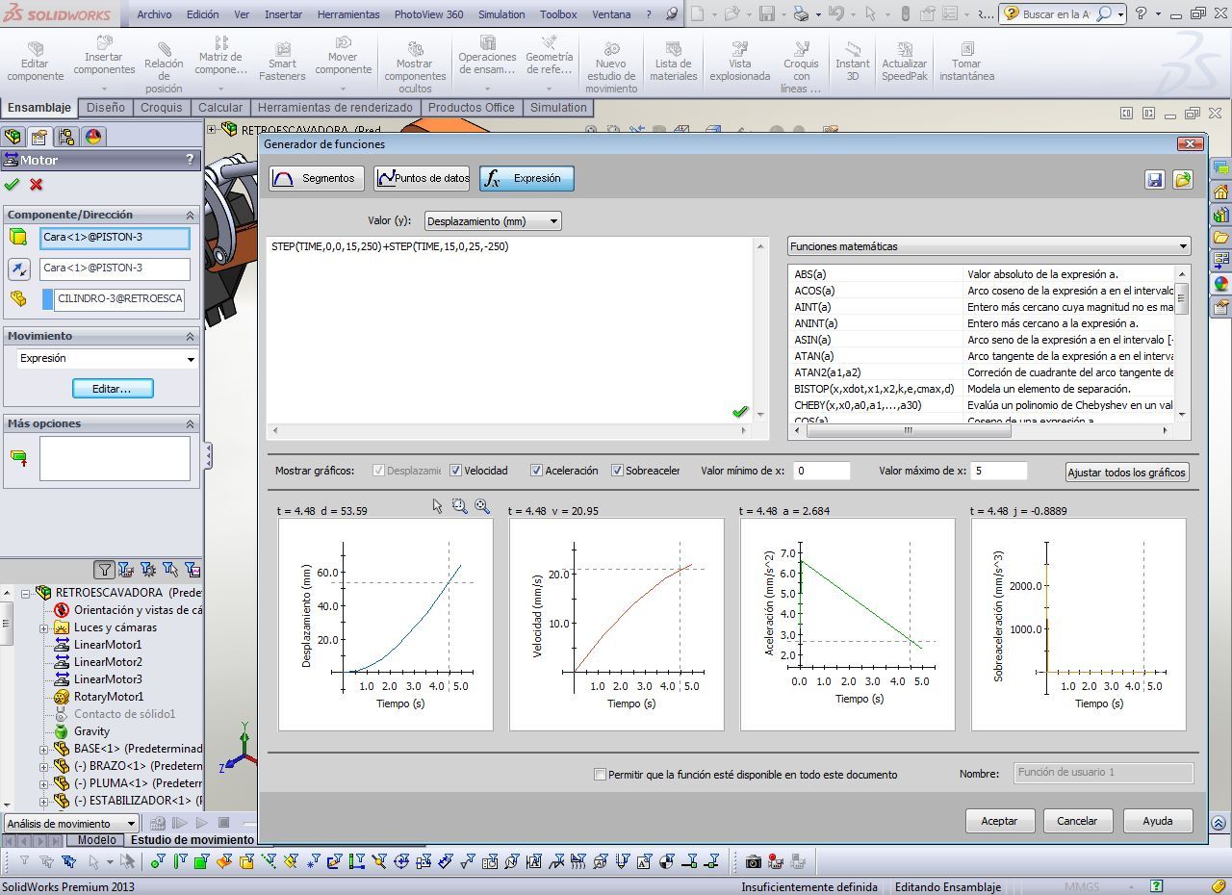Open the Funciones matemáticas dropdown
The height and width of the screenshot is (895, 1232).
click(988, 246)
